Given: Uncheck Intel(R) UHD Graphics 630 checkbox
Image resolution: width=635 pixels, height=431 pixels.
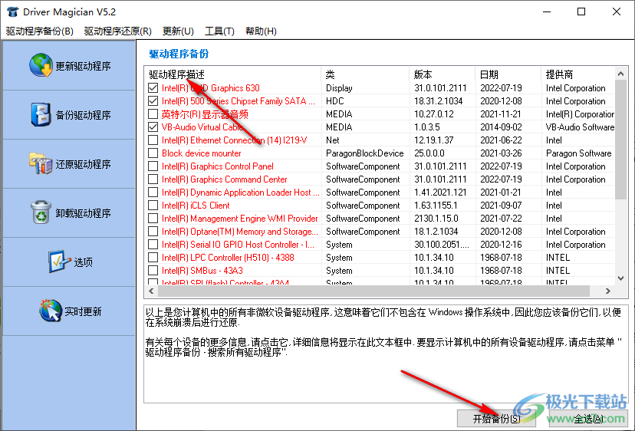Looking at the screenshot, I should [x=153, y=88].
